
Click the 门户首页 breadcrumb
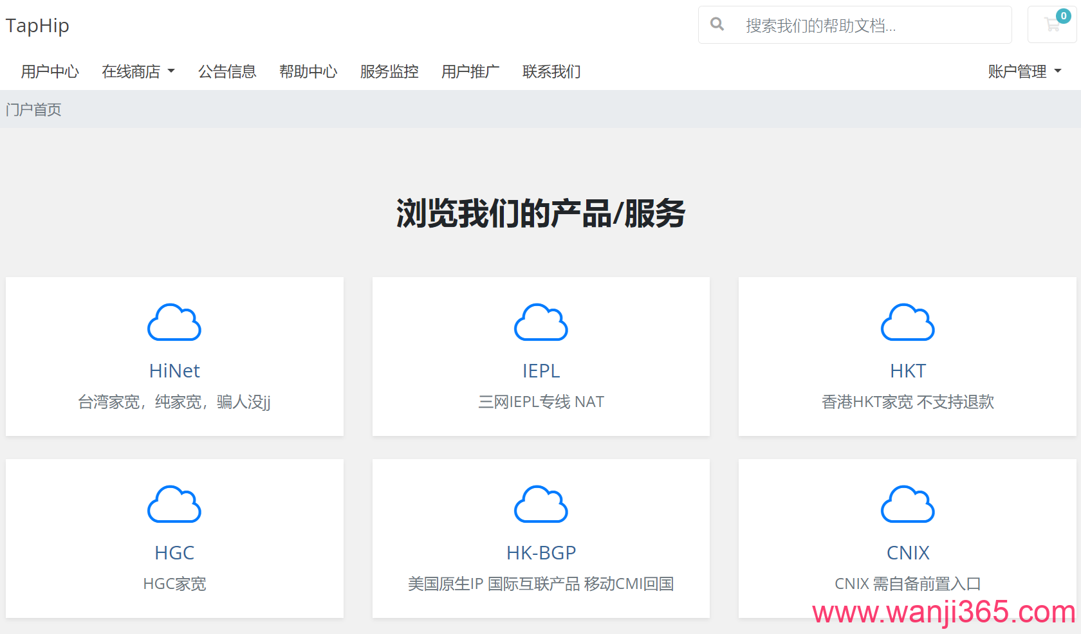pyautogui.click(x=33, y=110)
